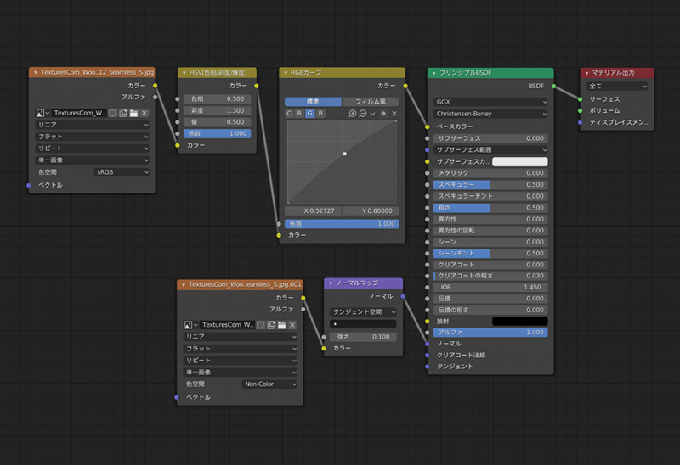Select the C combined channel in RGB curves

point(289,113)
